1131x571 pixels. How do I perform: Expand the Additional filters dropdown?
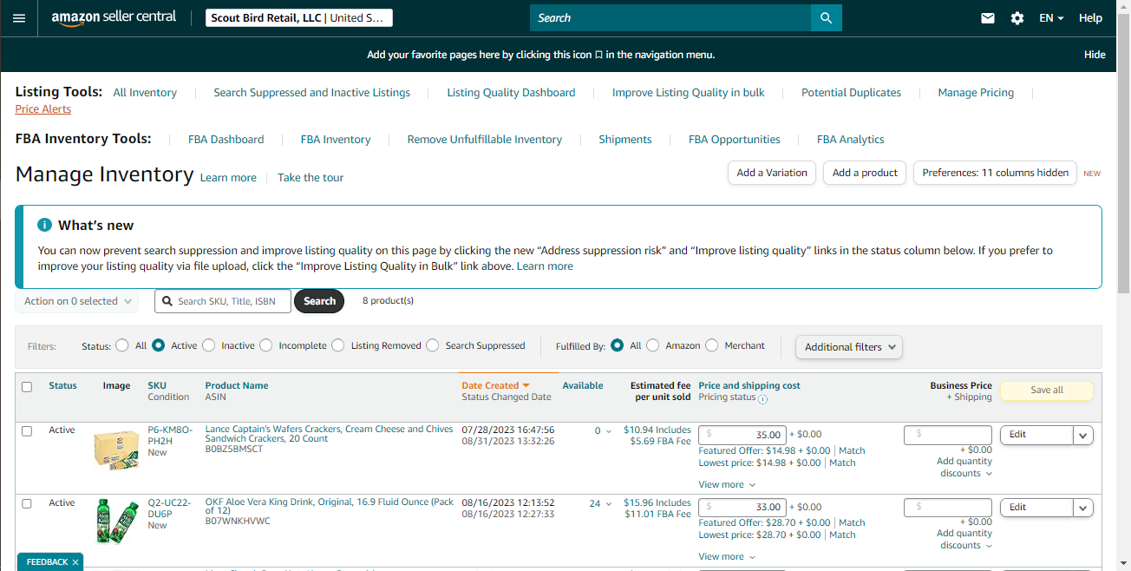tap(849, 347)
